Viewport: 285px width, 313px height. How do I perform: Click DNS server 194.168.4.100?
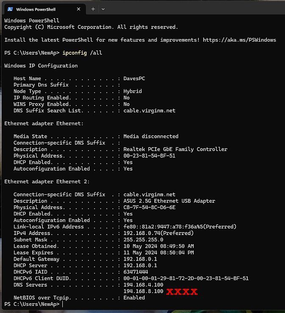pos(143,285)
